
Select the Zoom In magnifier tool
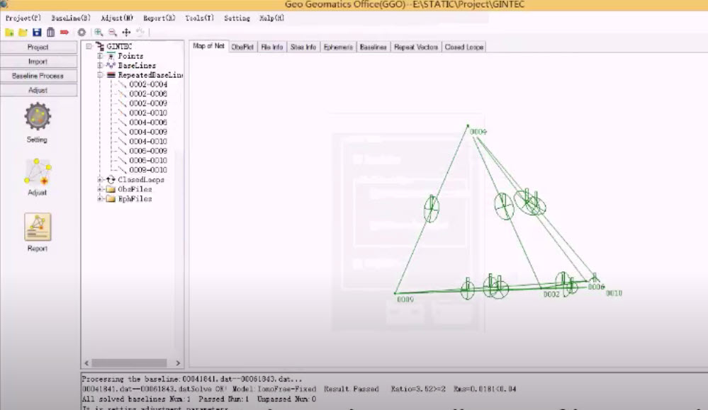[96, 31]
